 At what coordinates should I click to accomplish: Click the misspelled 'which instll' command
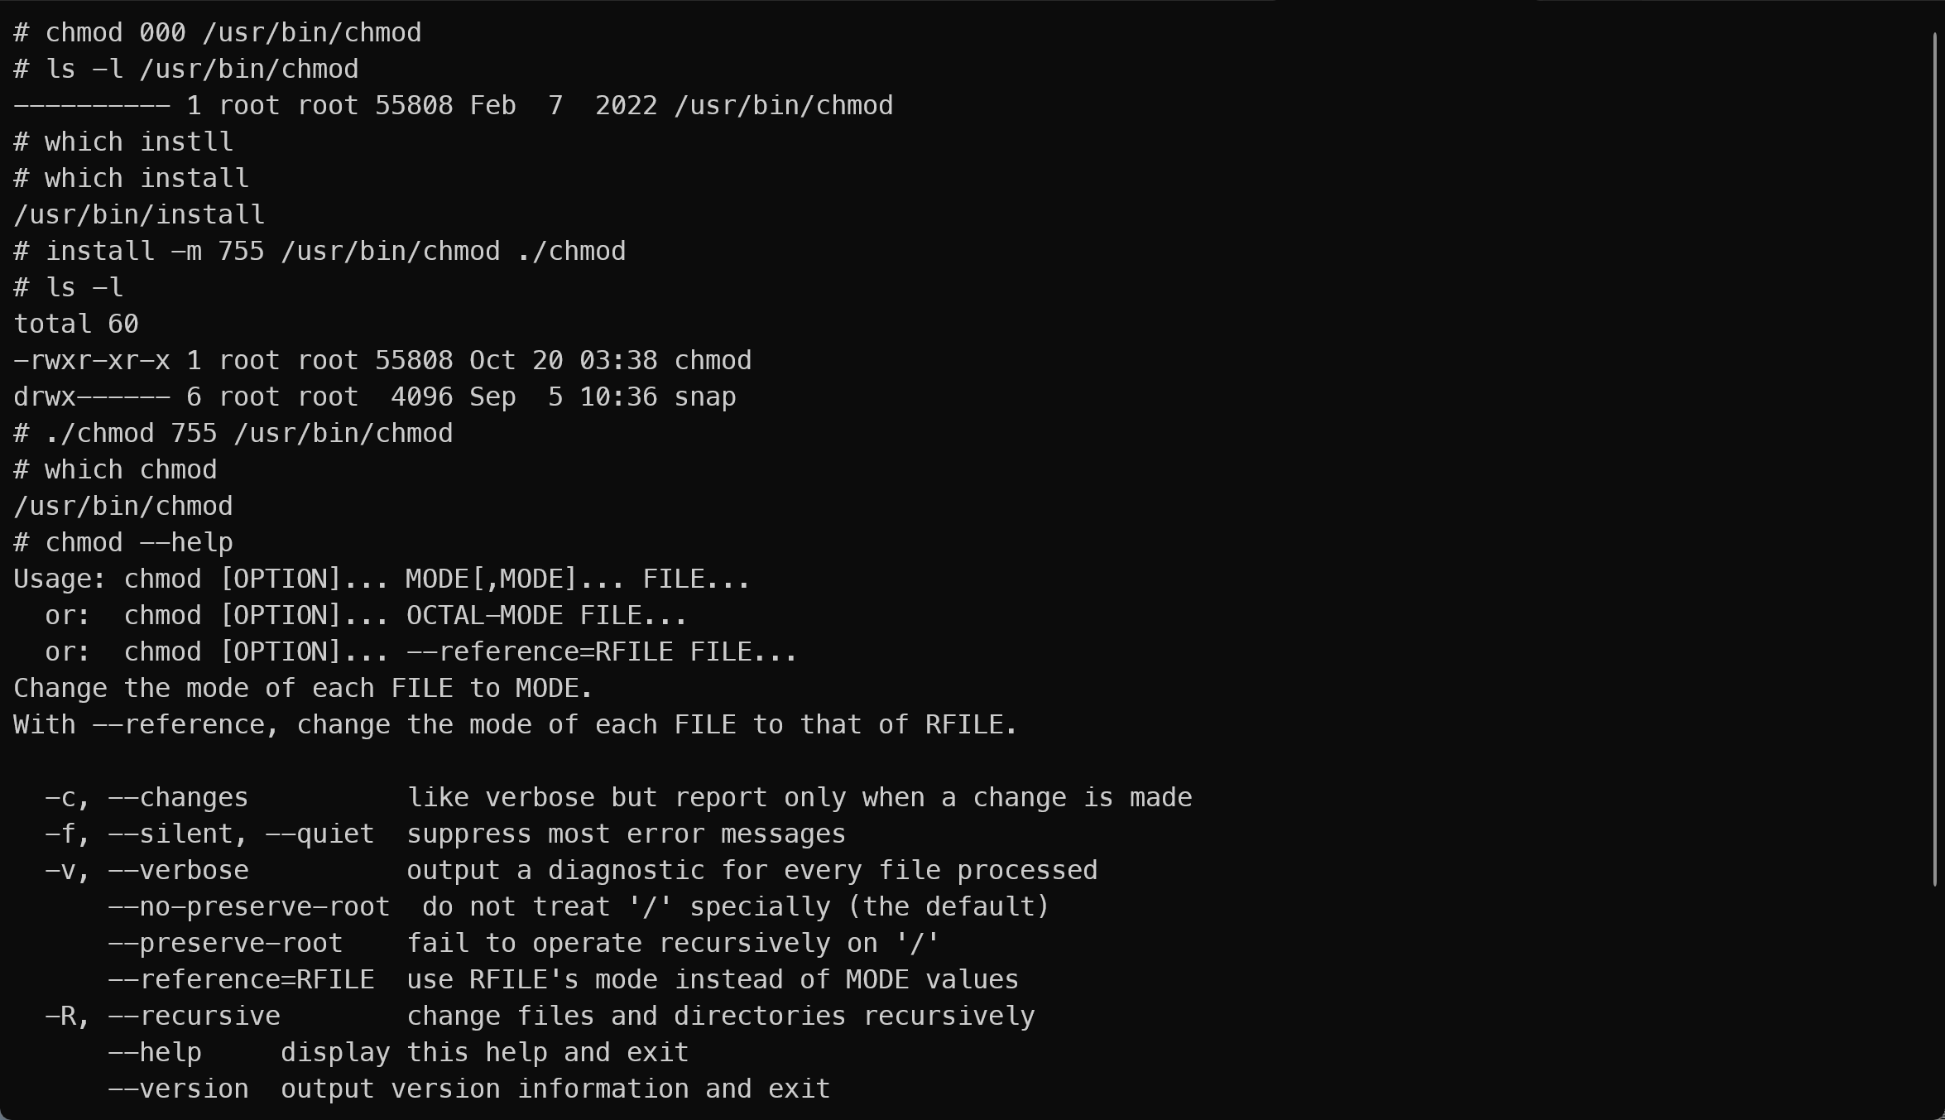pos(138,142)
